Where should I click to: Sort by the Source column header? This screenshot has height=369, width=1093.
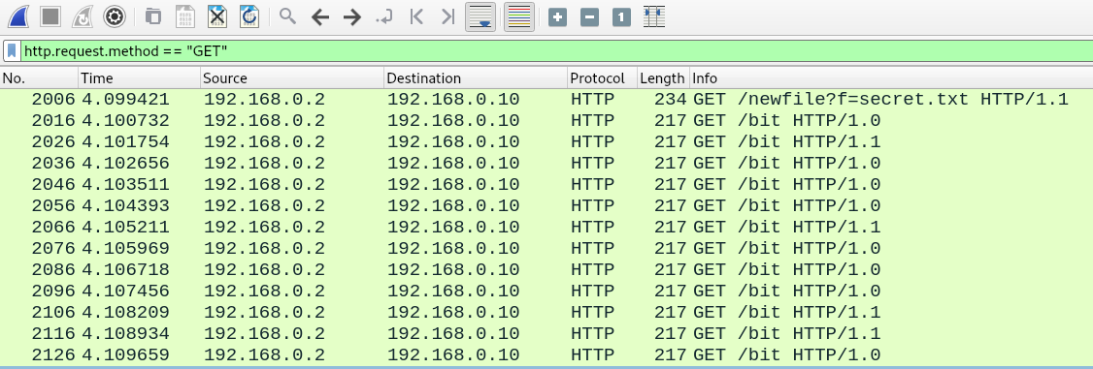point(292,78)
